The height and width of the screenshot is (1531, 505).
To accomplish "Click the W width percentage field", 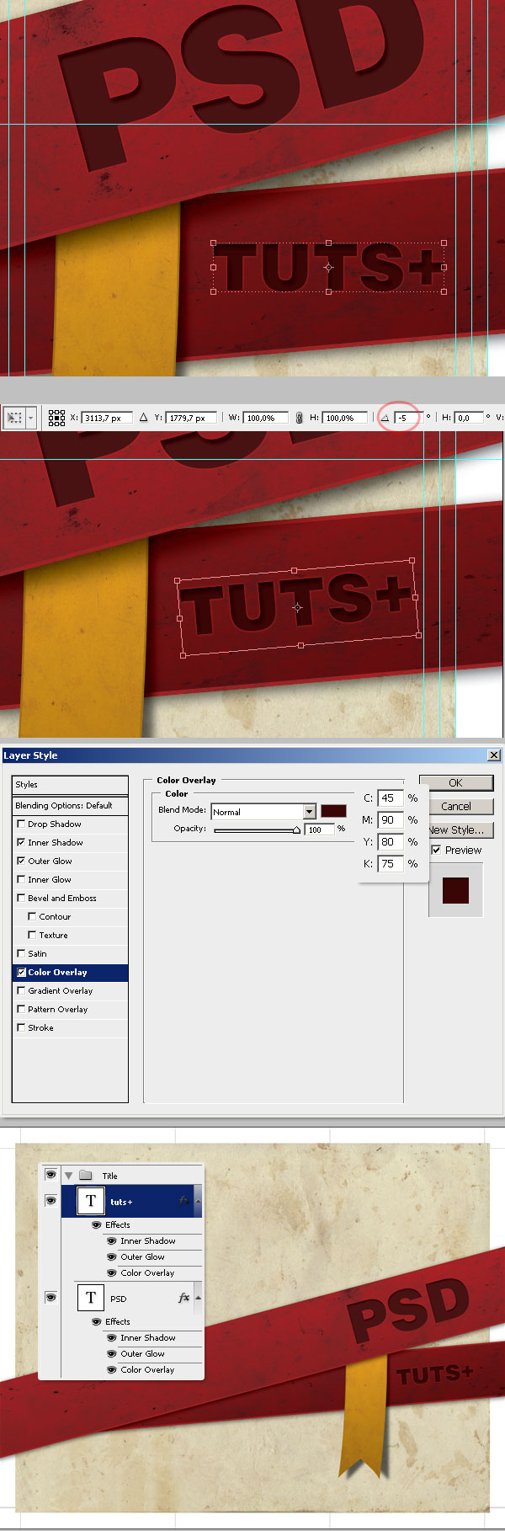I will (265, 418).
